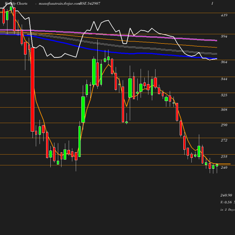Select the 253 price level label

coord(224,157)
